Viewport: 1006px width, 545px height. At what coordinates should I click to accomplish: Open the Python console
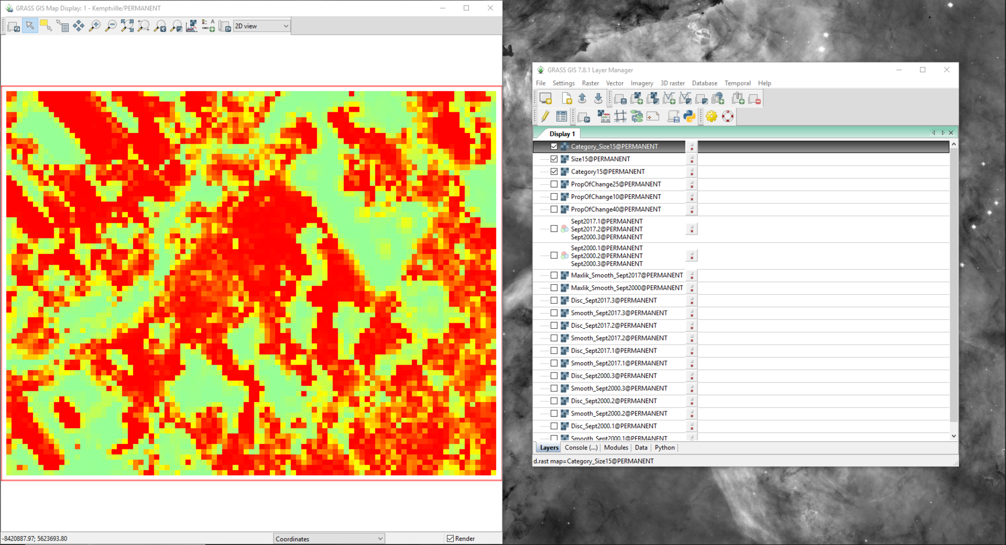(x=690, y=116)
